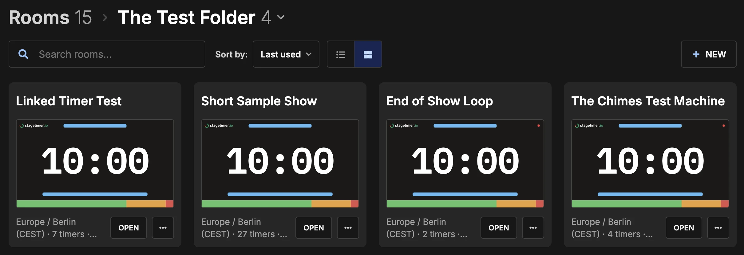Click the search magnifier icon
The width and height of the screenshot is (744, 255).
23,54
